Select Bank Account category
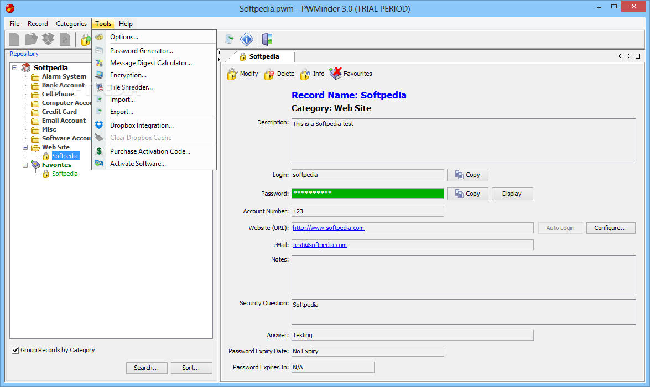650x387 pixels. (63, 85)
